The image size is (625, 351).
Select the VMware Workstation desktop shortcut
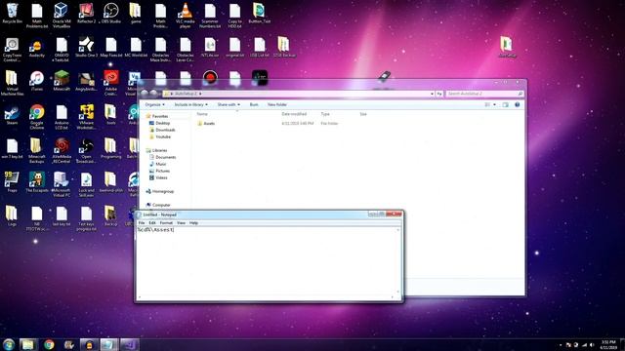[86, 117]
